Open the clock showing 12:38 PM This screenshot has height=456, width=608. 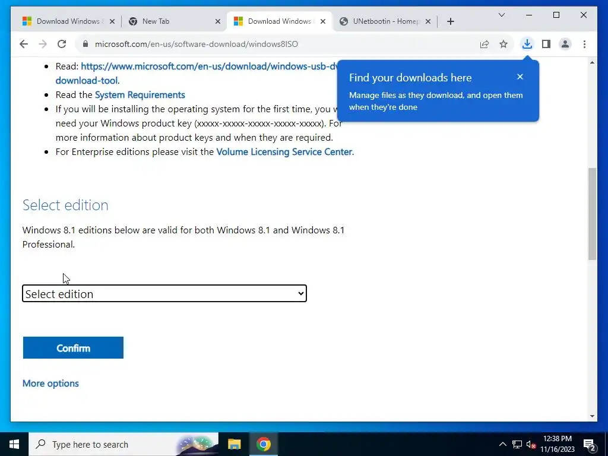558,444
